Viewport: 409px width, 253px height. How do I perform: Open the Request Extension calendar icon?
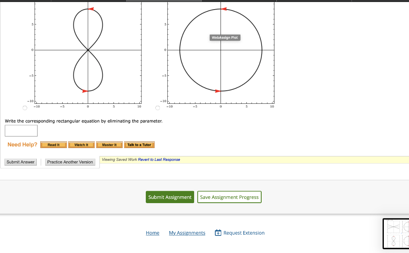point(218,232)
